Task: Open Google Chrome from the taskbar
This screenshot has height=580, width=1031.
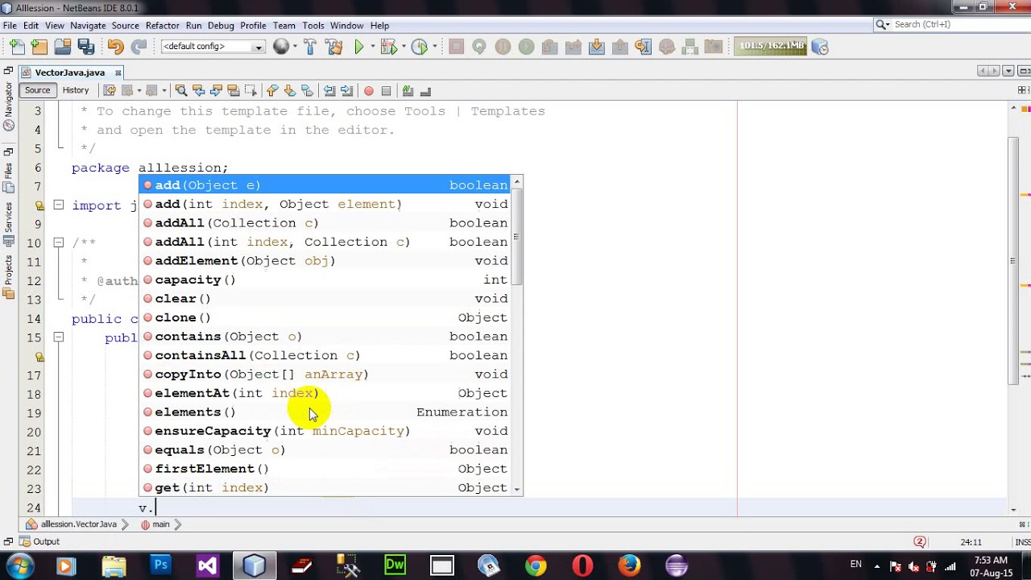Action: (x=535, y=565)
